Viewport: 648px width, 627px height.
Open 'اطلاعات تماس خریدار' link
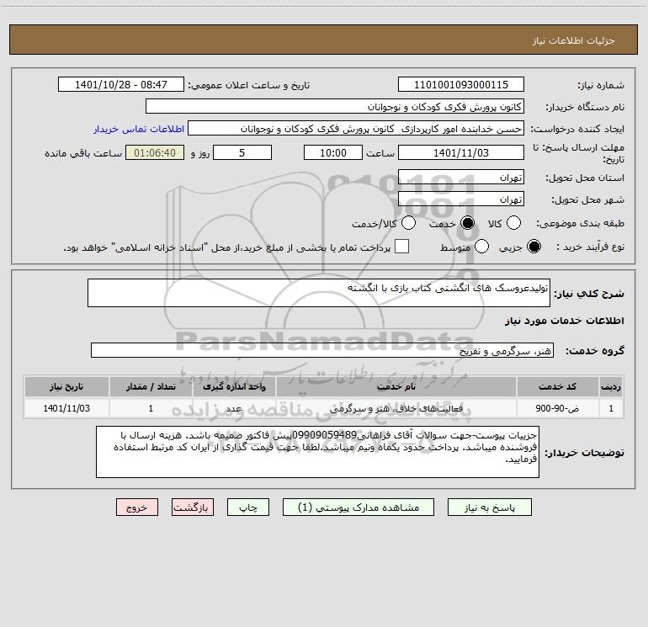pyautogui.click(x=139, y=129)
